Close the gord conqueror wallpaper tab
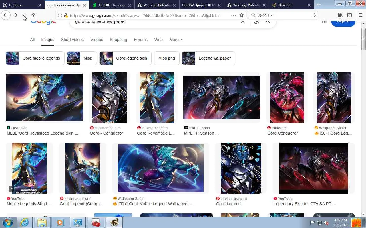 point(85,5)
